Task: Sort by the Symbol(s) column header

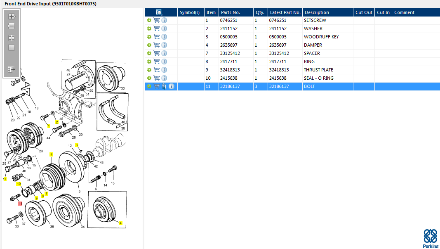Action: pos(191,12)
